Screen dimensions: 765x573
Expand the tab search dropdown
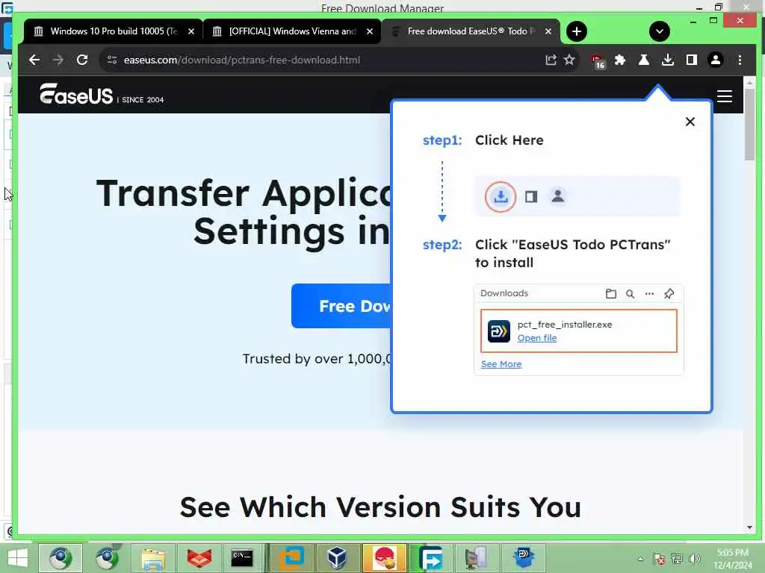click(x=660, y=31)
